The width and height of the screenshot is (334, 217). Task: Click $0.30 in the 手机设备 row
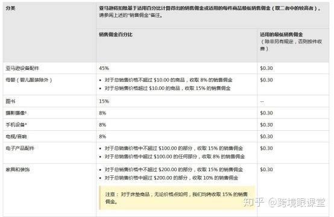point(266,125)
